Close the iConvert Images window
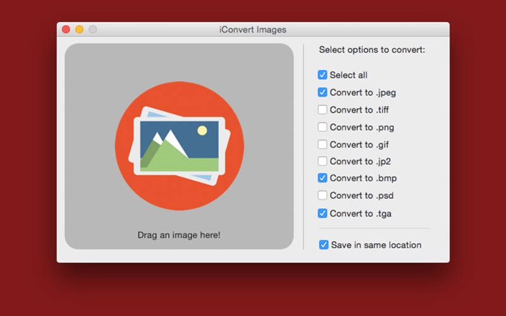 [x=66, y=29]
